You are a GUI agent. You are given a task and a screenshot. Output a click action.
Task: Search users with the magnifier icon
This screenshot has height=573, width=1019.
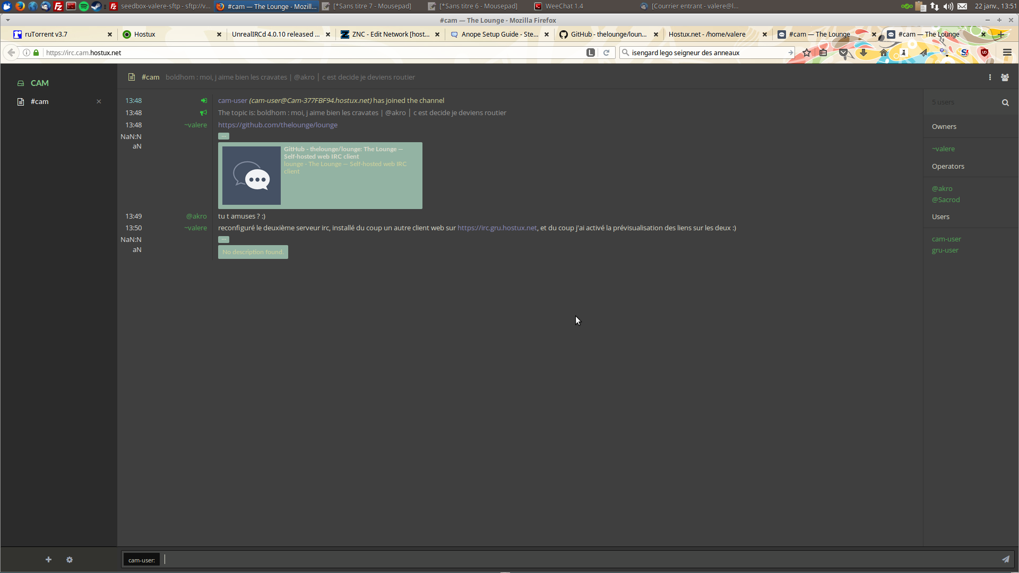point(1005,102)
